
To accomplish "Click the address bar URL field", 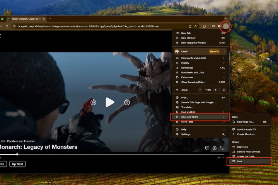I will [x=97, y=26].
